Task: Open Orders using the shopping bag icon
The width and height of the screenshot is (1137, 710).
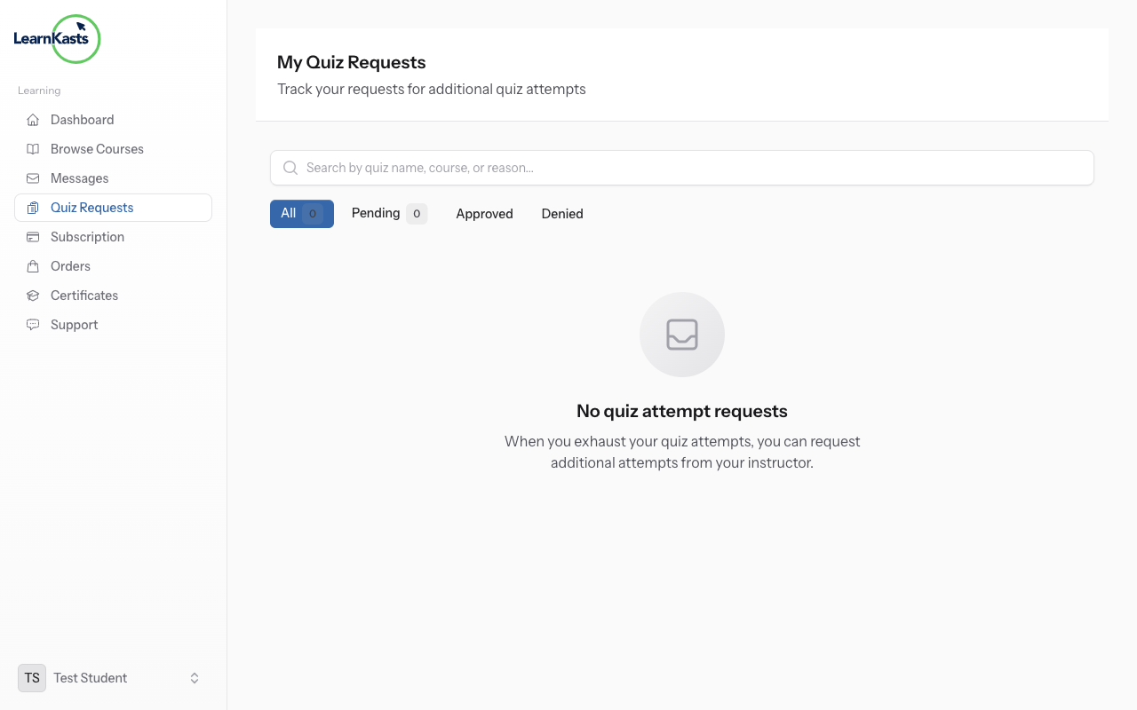Action: pos(32,265)
